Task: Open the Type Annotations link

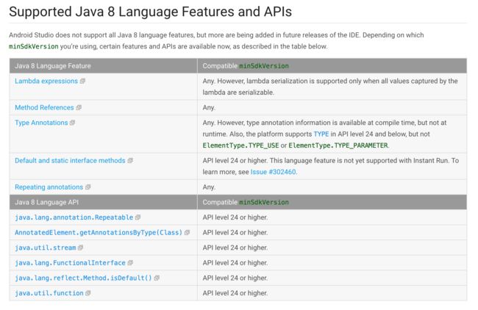Action: 41,123
